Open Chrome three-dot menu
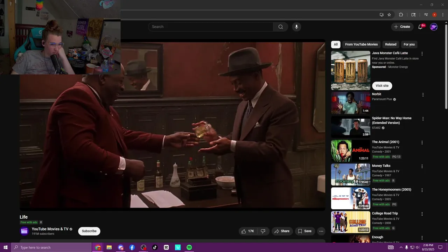The width and height of the screenshot is (448, 252). click(x=443, y=15)
